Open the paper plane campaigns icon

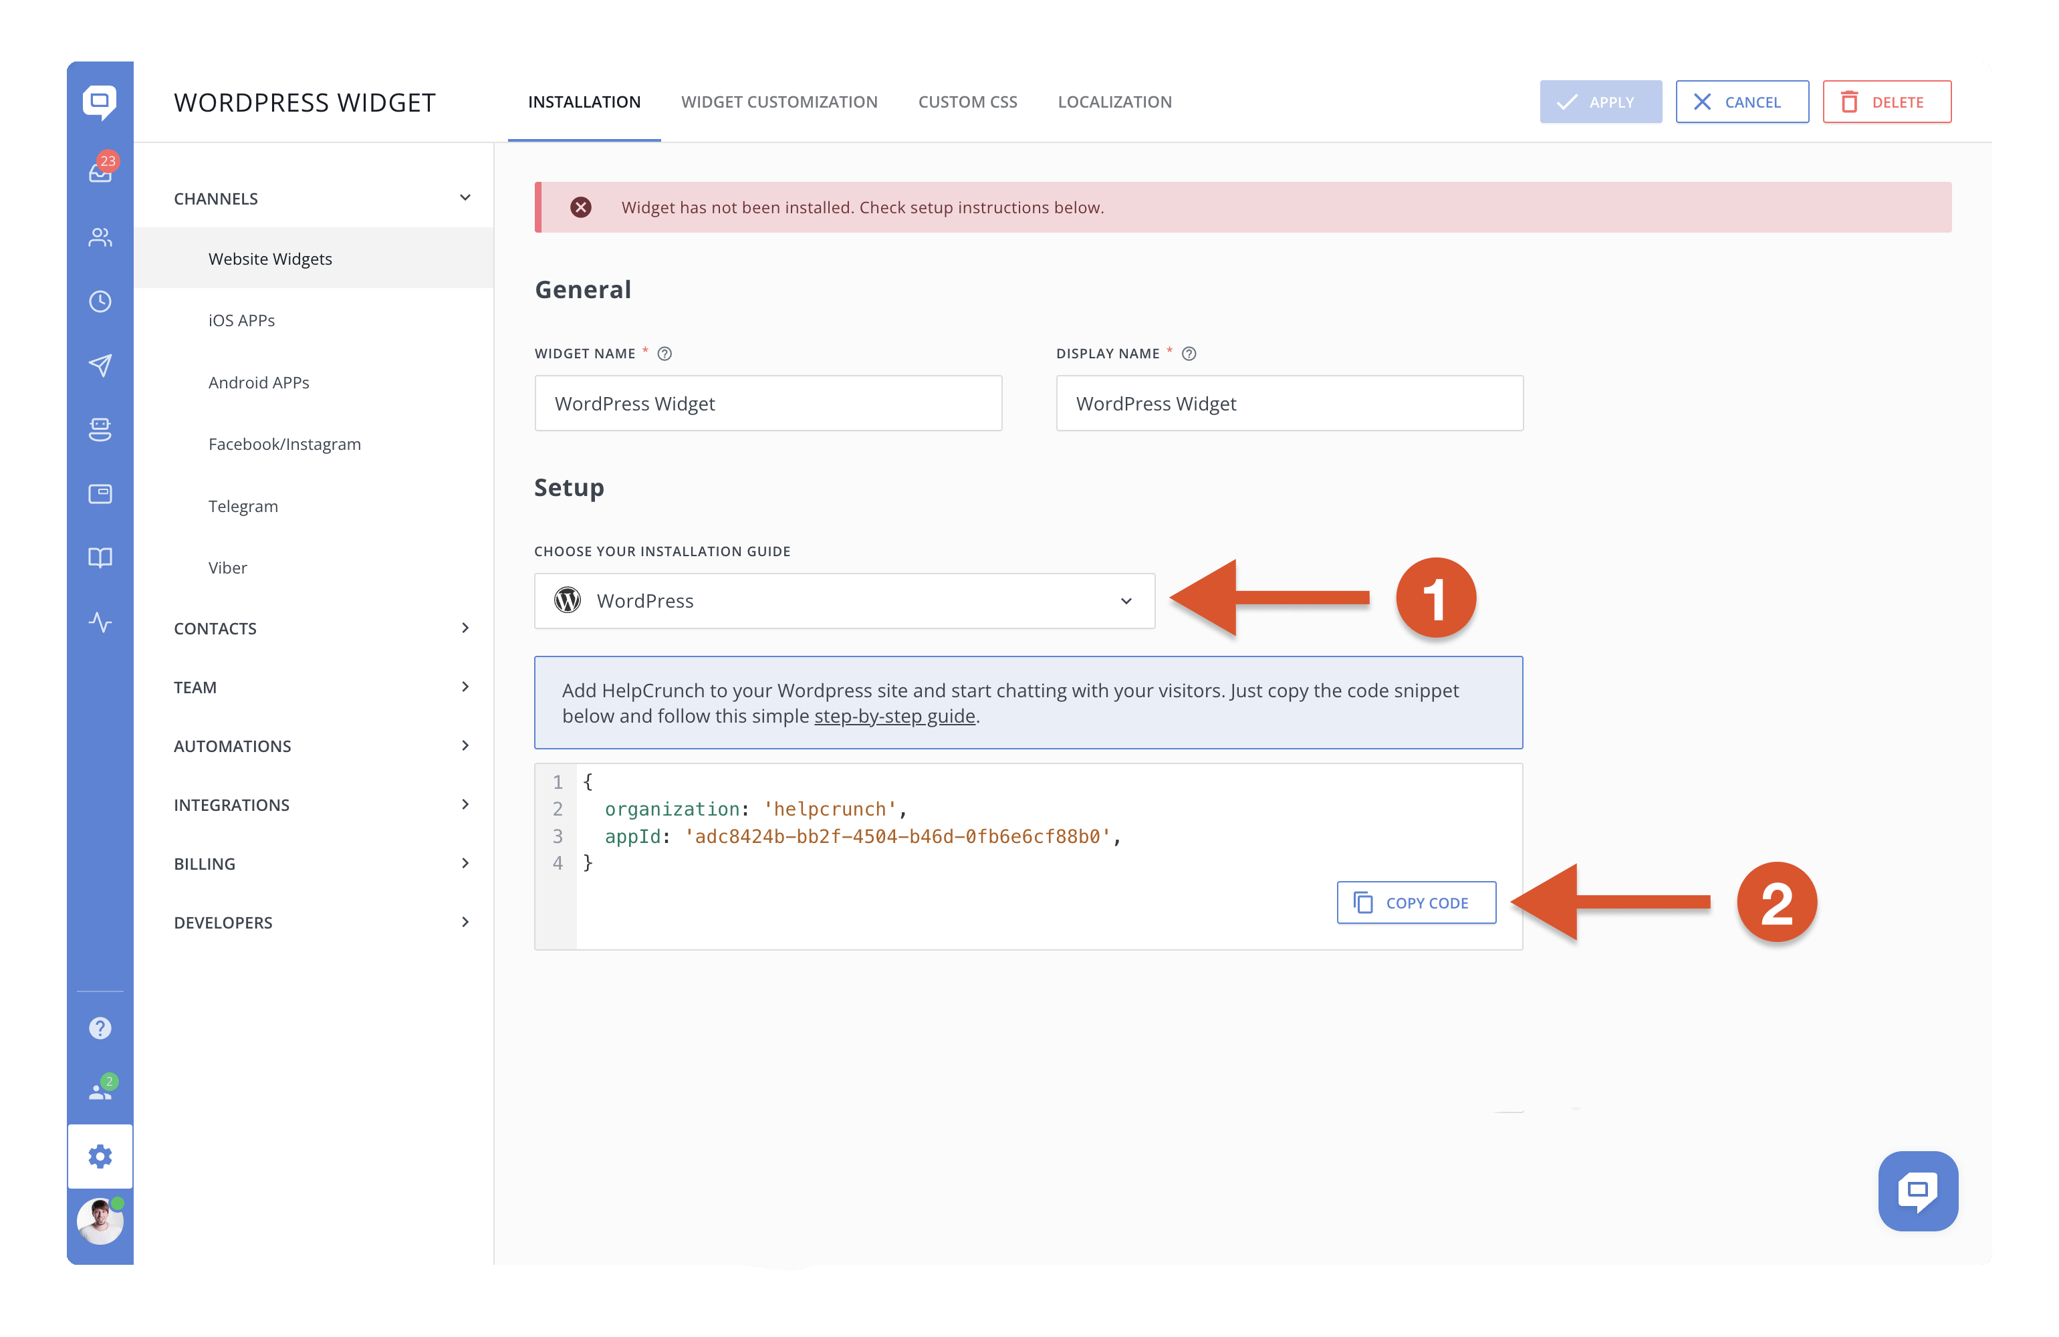pyautogui.click(x=100, y=365)
